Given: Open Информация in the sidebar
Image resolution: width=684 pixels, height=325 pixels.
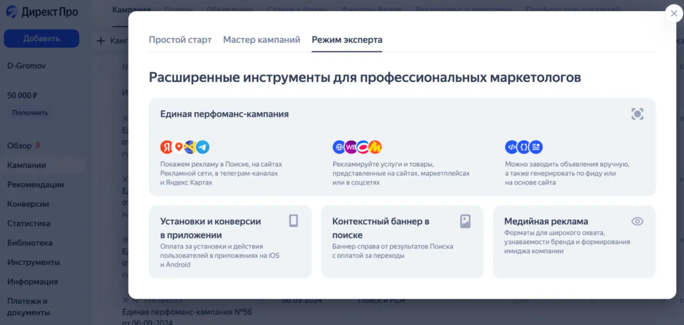Looking at the screenshot, I should (32, 281).
